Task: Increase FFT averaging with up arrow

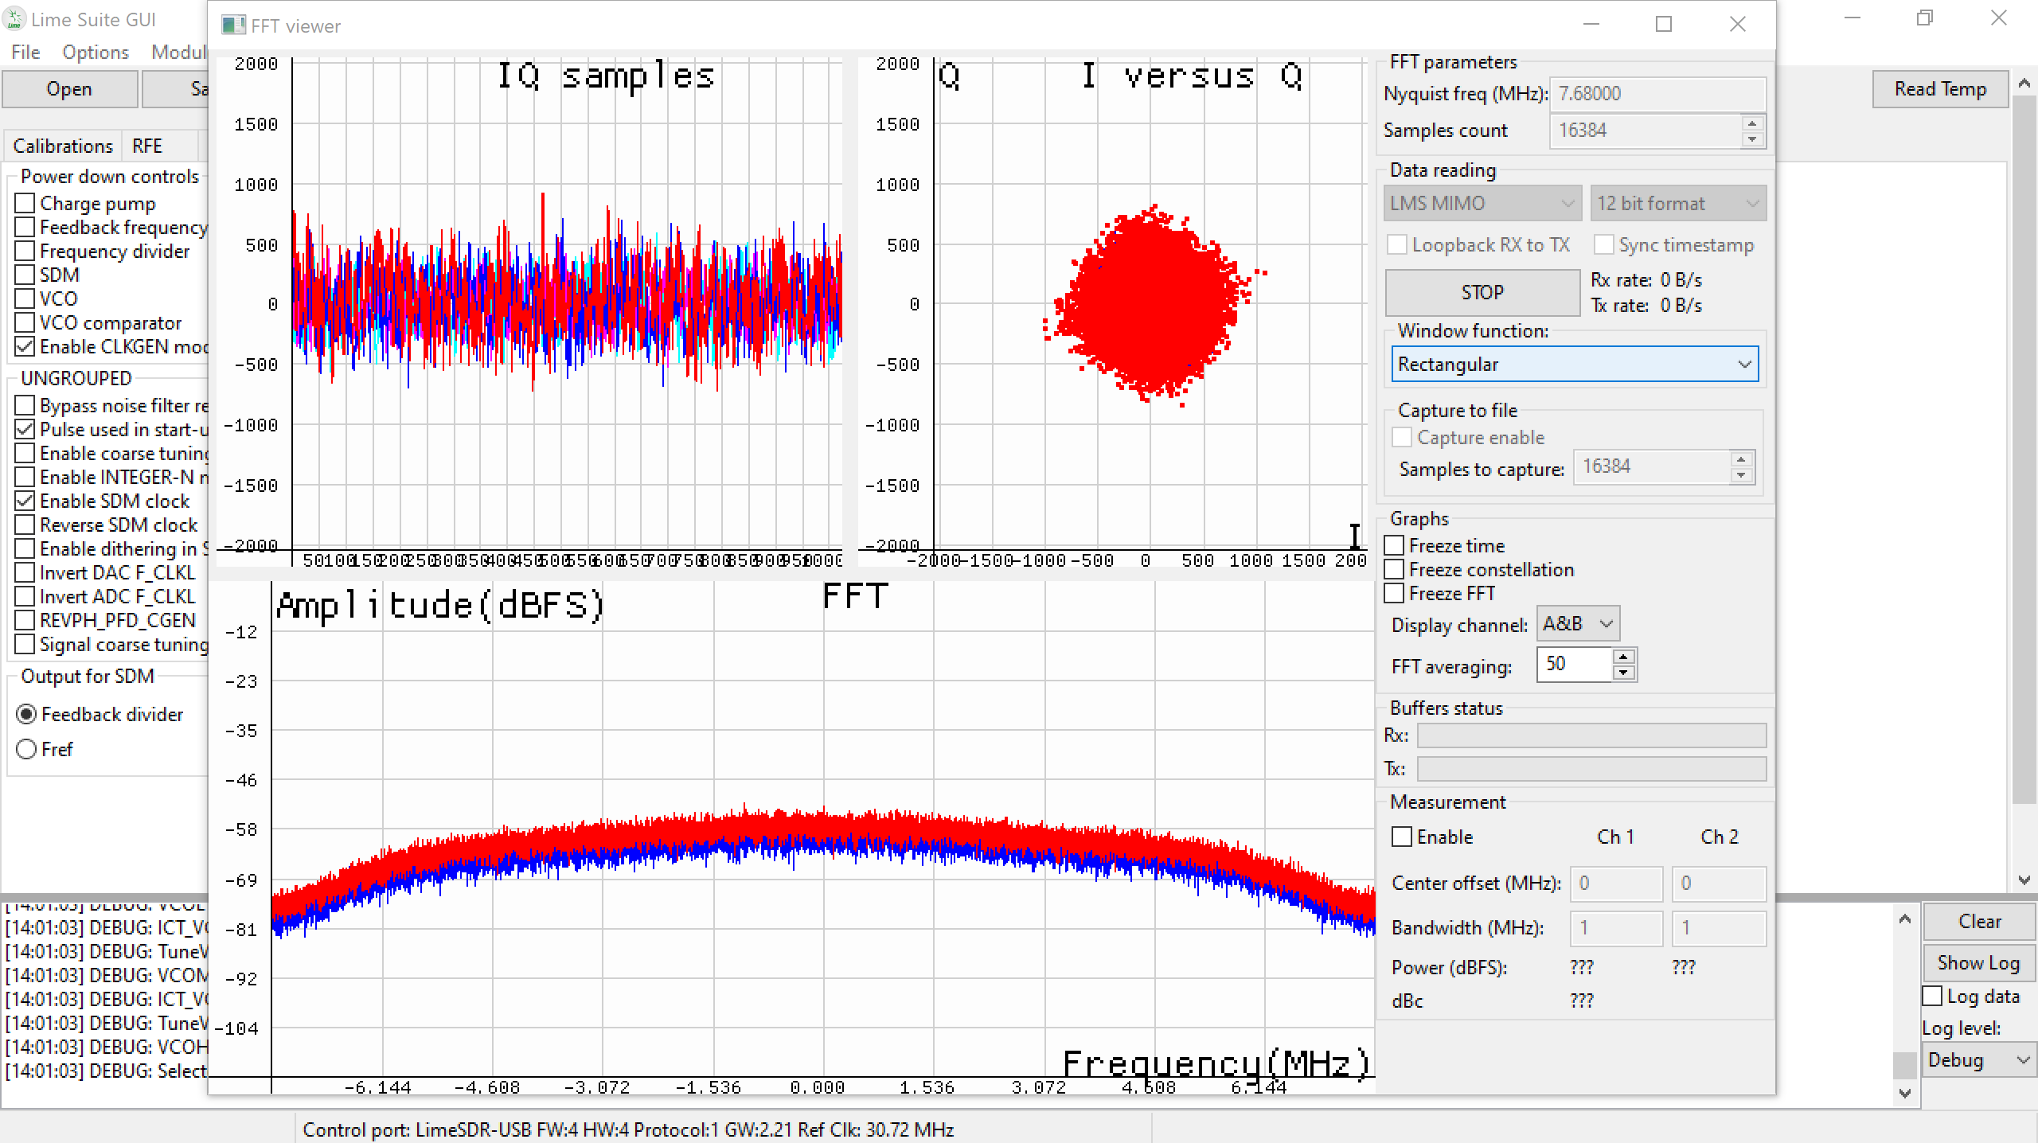Action: click(x=1624, y=657)
